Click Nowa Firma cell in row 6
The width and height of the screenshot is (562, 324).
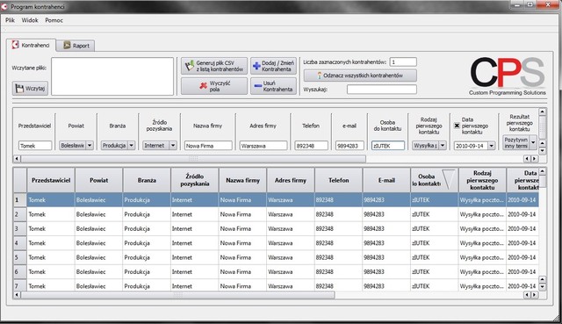(242, 271)
